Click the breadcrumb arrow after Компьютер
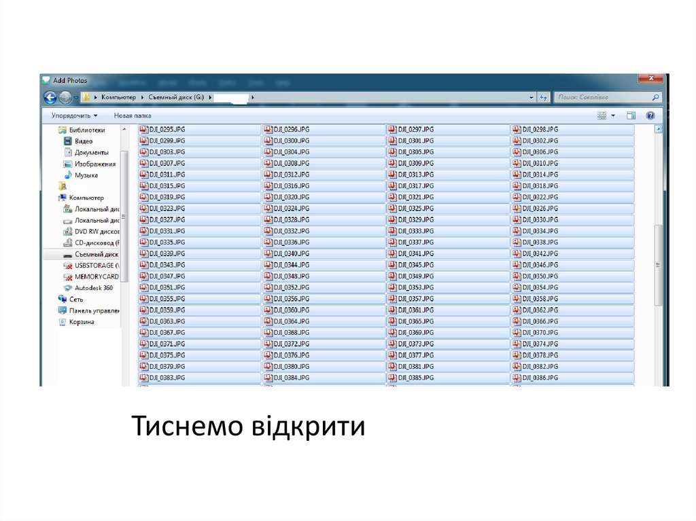Screen dimensions: 696x521 tap(144, 97)
